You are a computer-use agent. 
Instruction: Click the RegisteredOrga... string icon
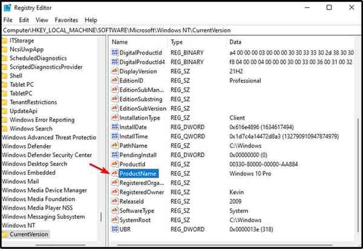[115, 183]
